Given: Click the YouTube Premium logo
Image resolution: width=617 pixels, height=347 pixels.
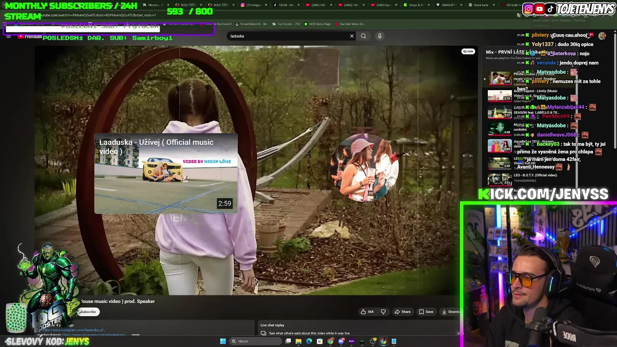Looking at the screenshot, I should [30, 36].
